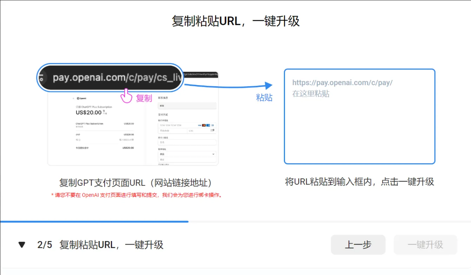The image size is (471, 275).
Task: Click the cardholder name field in preview
Action: [187, 143]
